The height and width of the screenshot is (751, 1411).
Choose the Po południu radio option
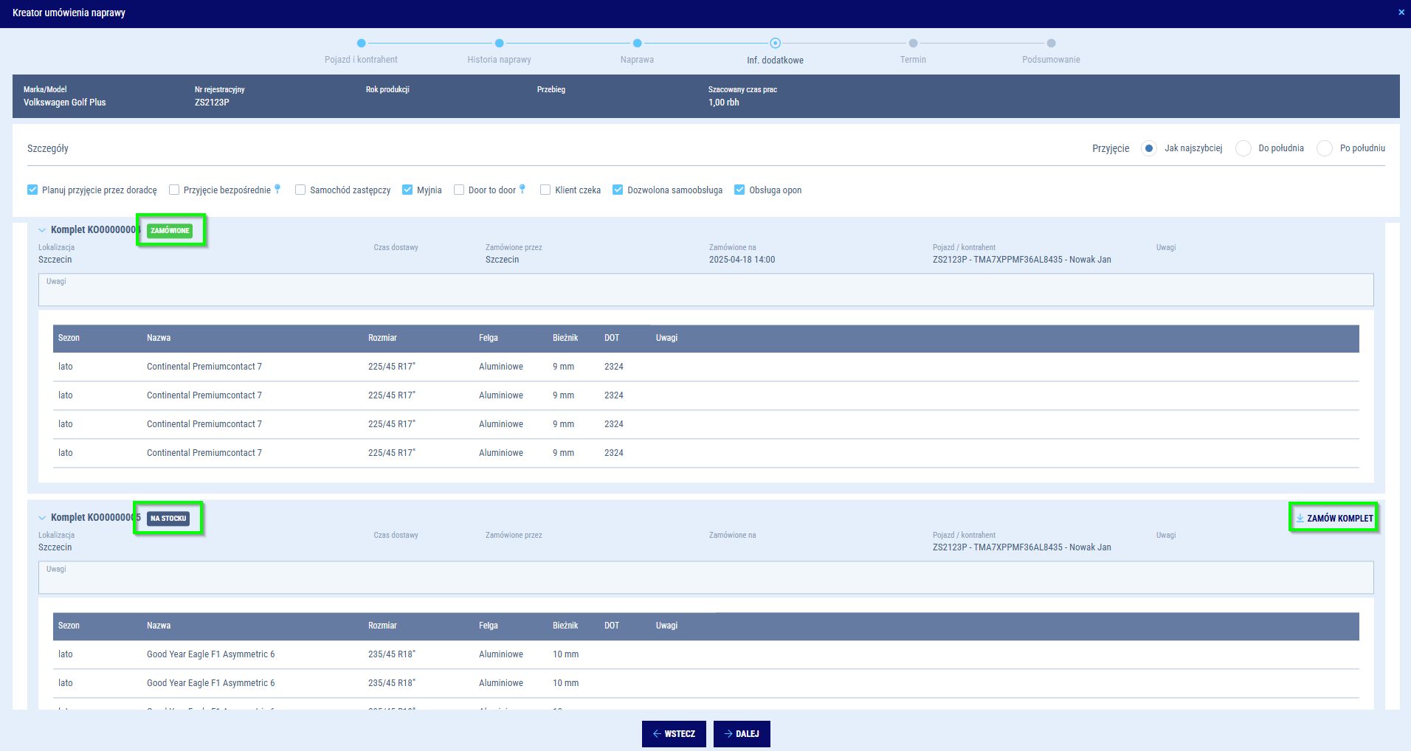coord(1325,148)
